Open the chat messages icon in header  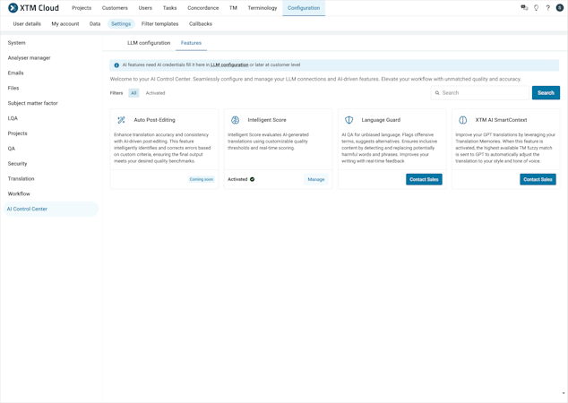point(524,7)
